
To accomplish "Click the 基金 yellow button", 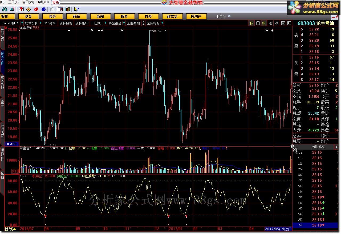I will point(29,17).
